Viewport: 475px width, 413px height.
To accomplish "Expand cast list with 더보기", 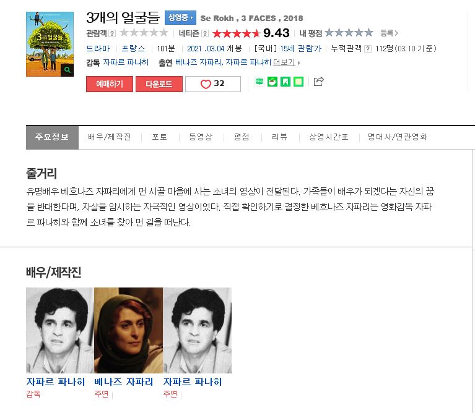I will pos(286,62).
